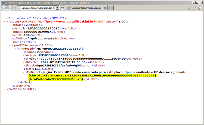Click dhRecbto value 2022-07-04T16:57:27-03:00
This screenshot has width=204, height=125.
click(63, 62)
